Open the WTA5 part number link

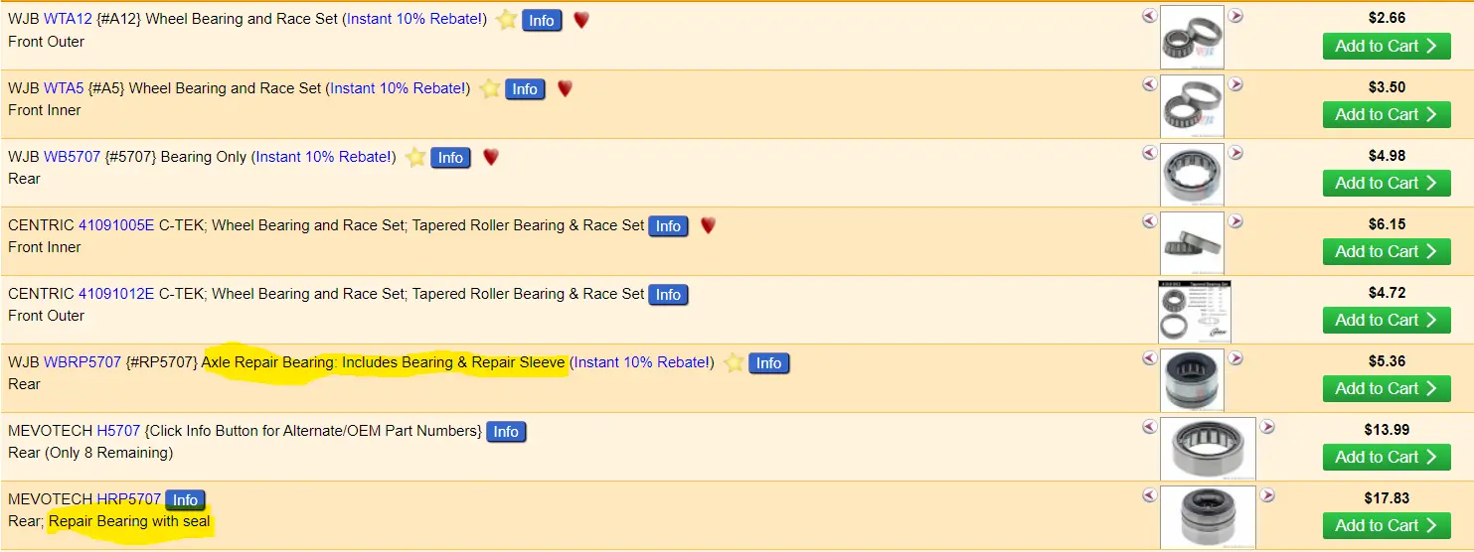click(x=64, y=88)
